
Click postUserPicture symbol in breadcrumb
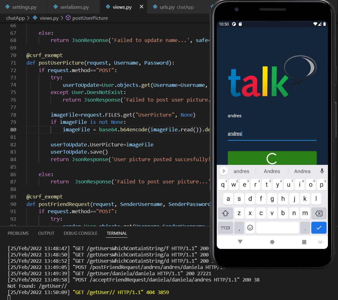coord(90,18)
